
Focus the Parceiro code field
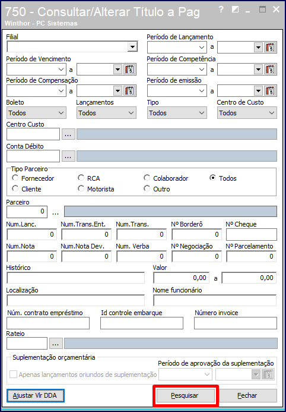click(27, 212)
